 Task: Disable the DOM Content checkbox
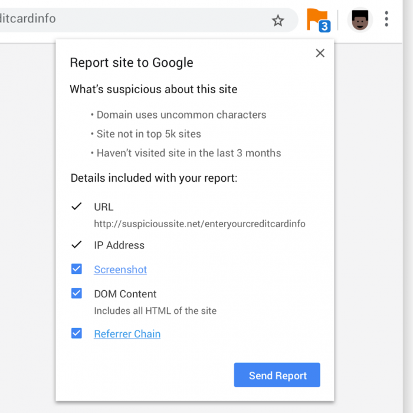(x=77, y=293)
